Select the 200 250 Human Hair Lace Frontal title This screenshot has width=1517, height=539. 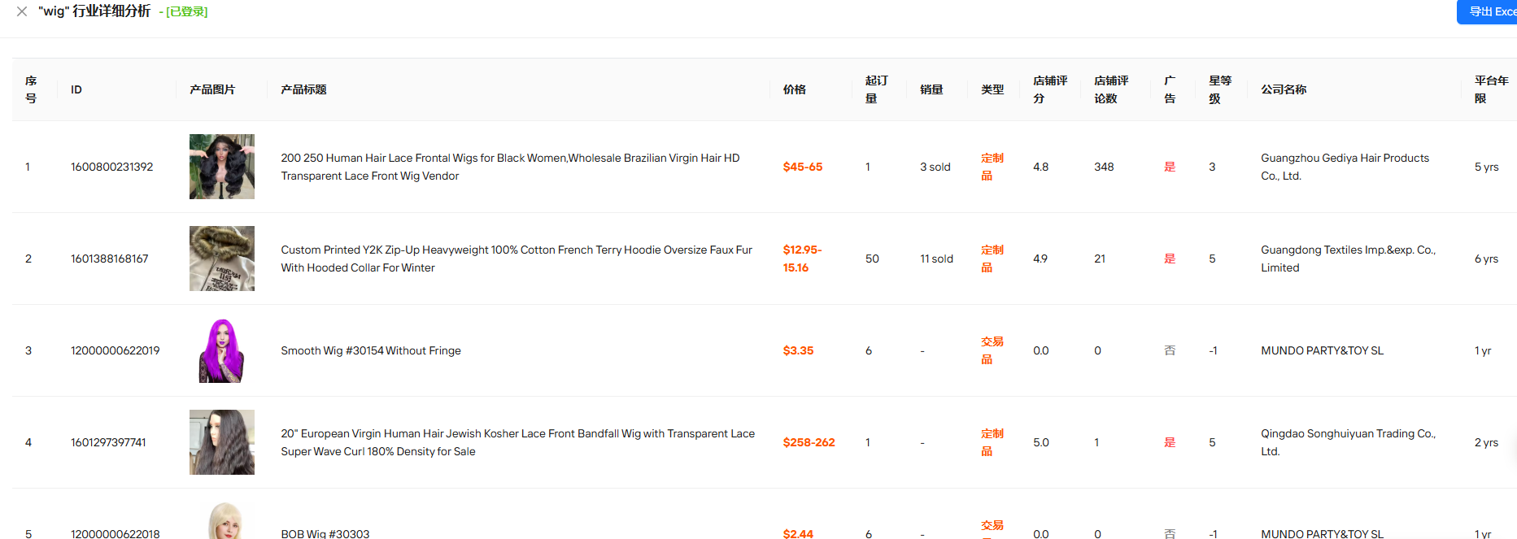click(510, 167)
